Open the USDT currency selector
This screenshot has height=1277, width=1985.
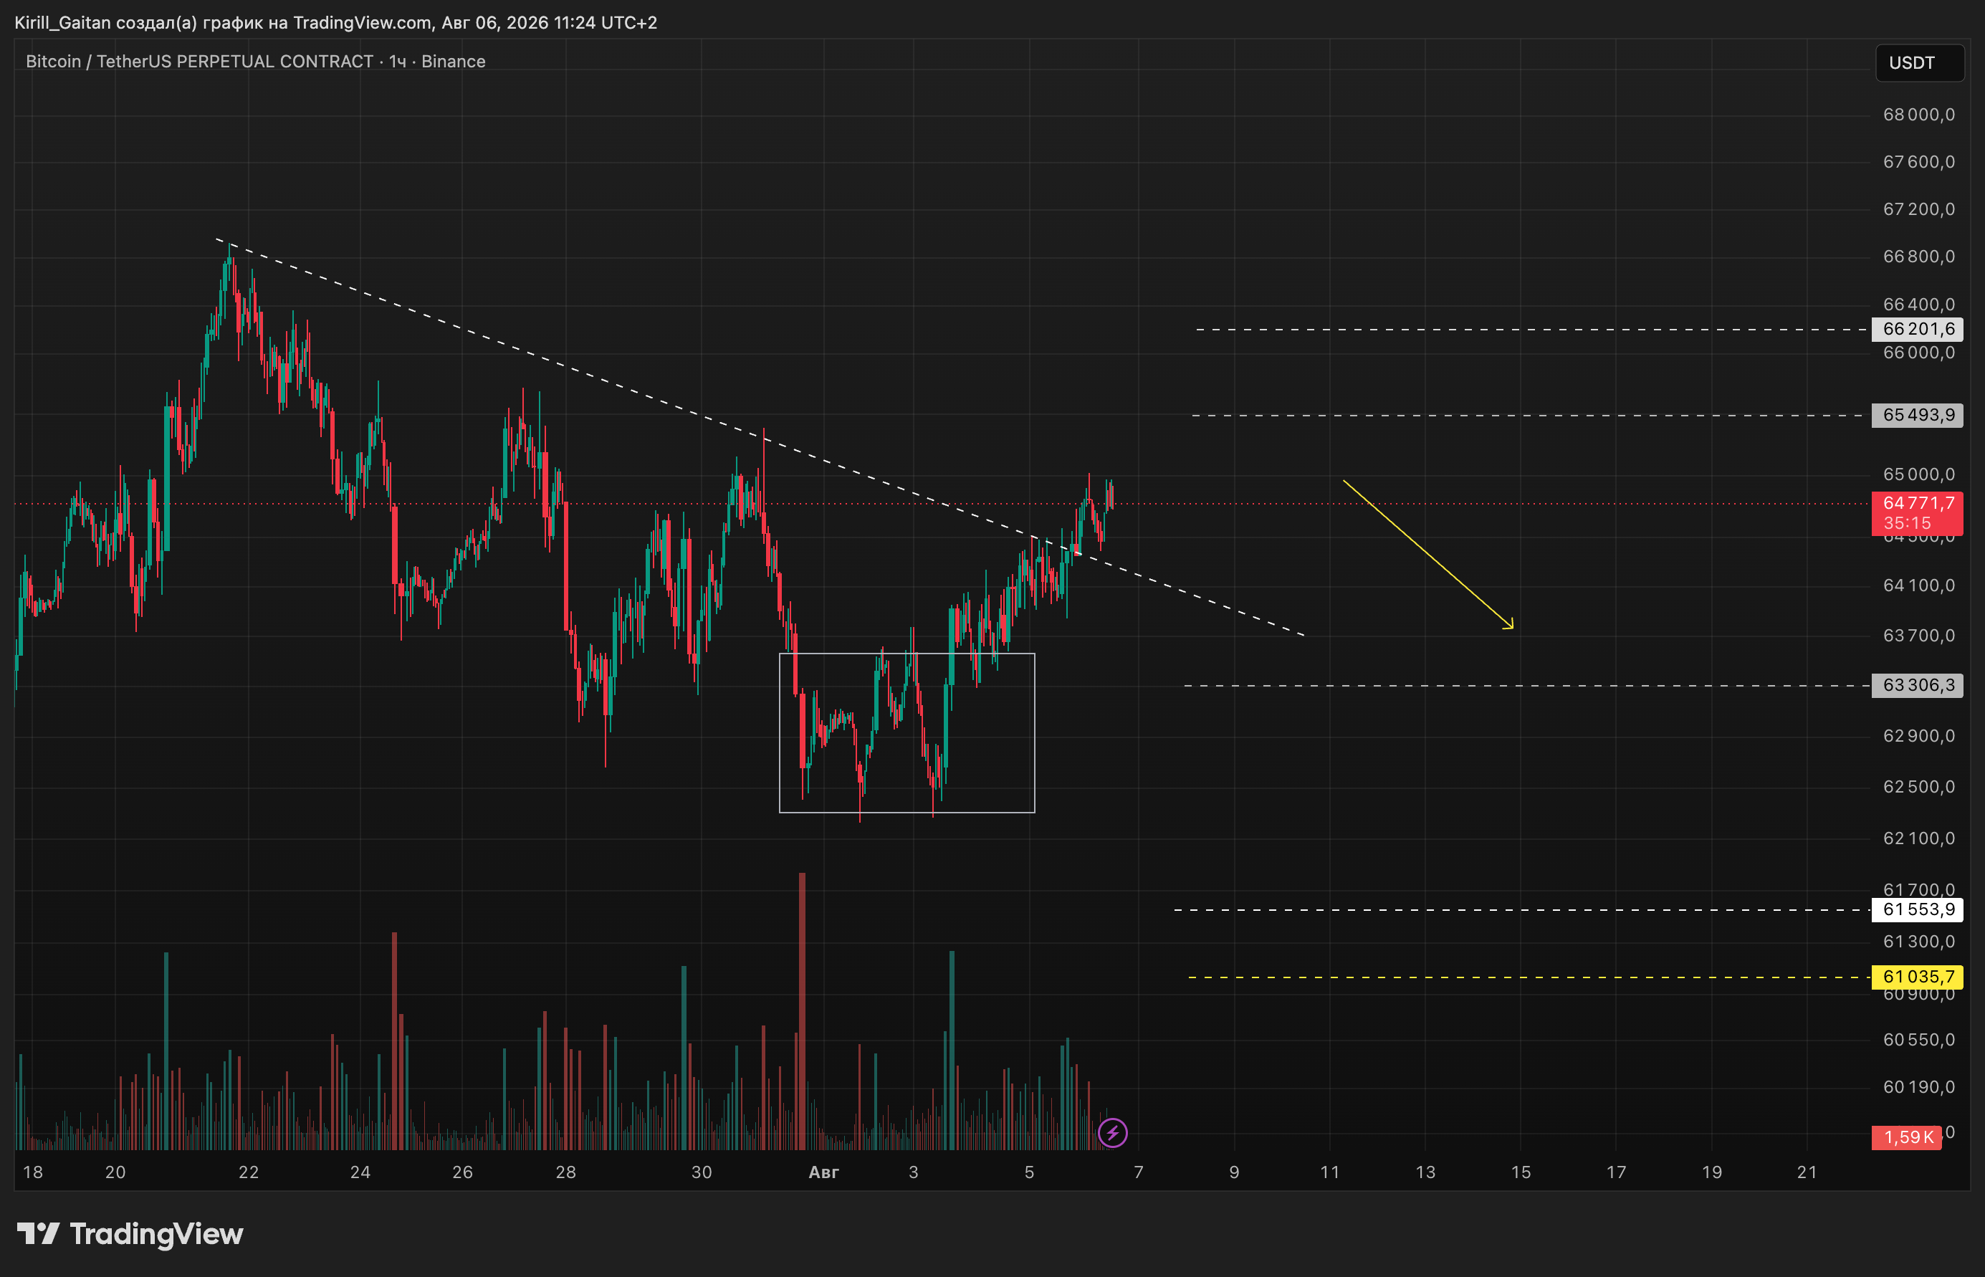pos(1918,63)
